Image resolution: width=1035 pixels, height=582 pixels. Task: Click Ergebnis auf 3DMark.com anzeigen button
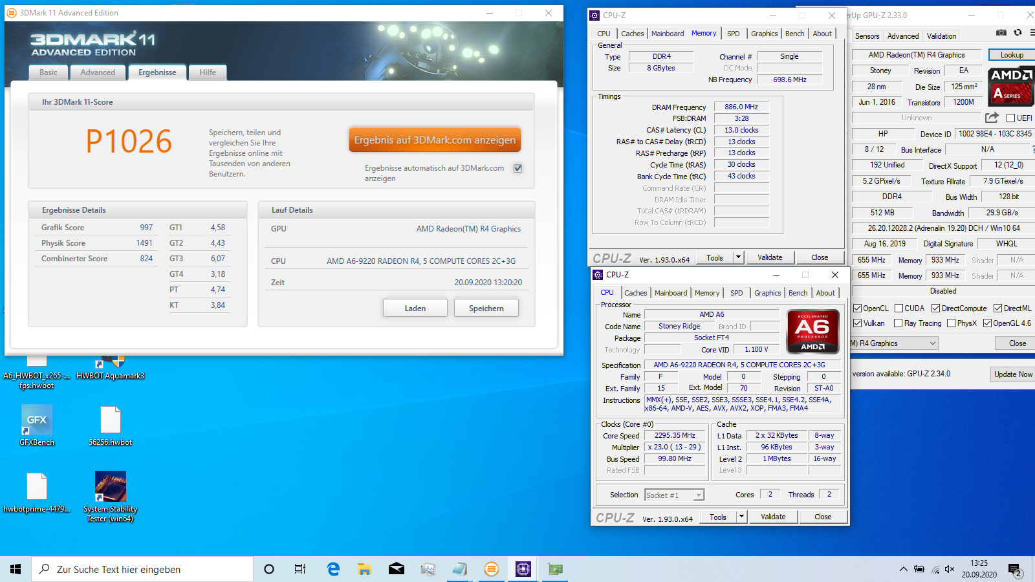[x=435, y=140]
